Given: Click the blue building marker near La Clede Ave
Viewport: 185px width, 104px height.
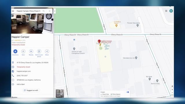Looking at the screenshot, I should coord(74,40).
